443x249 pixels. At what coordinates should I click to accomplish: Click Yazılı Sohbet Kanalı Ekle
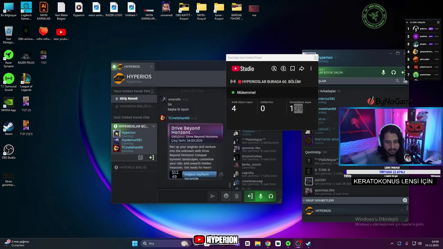tap(132, 91)
